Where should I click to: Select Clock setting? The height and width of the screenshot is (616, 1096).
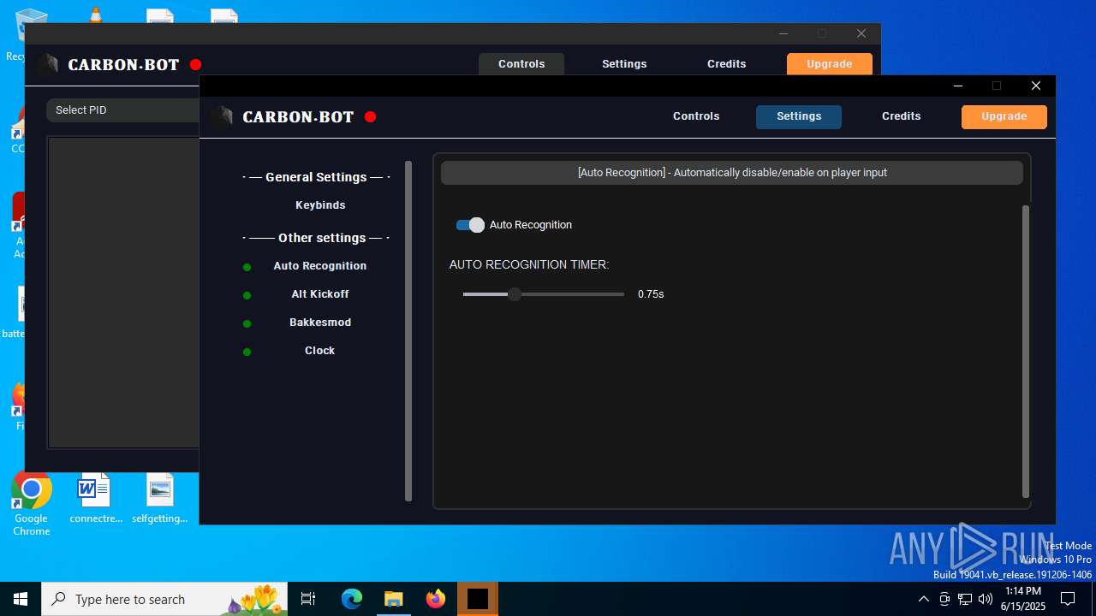coord(320,351)
